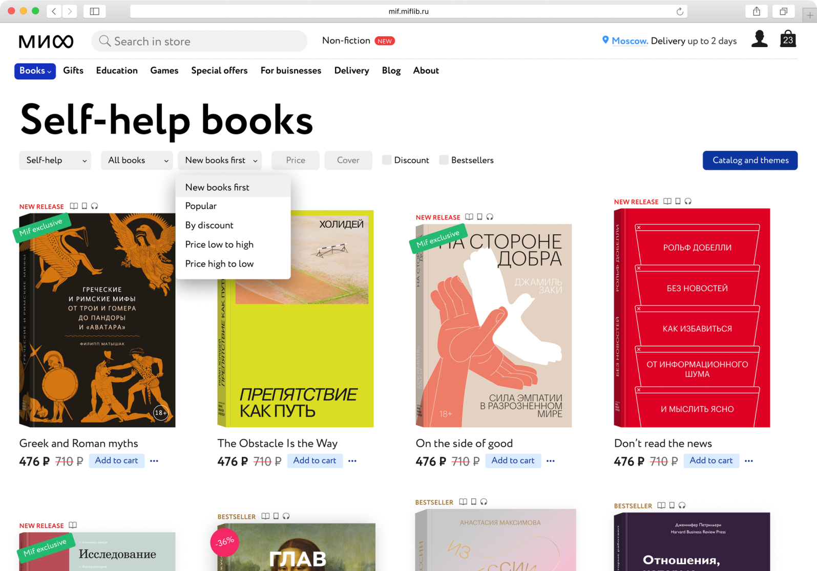Click the Moscow city link
817x571 pixels.
(x=630, y=41)
